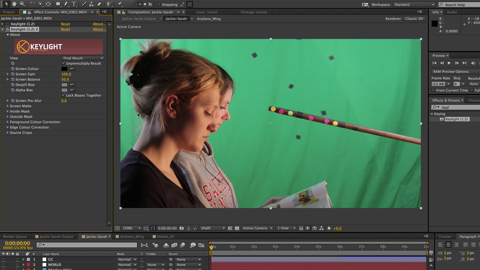480x270 pixels.
Task: Expand the Screen Matte group
Action: 8,106
